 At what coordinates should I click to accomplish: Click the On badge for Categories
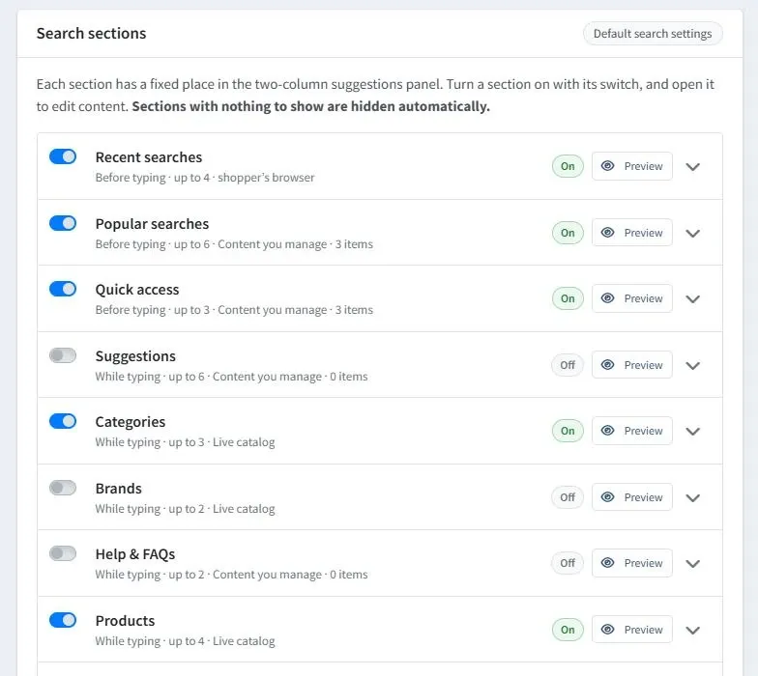(x=568, y=431)
